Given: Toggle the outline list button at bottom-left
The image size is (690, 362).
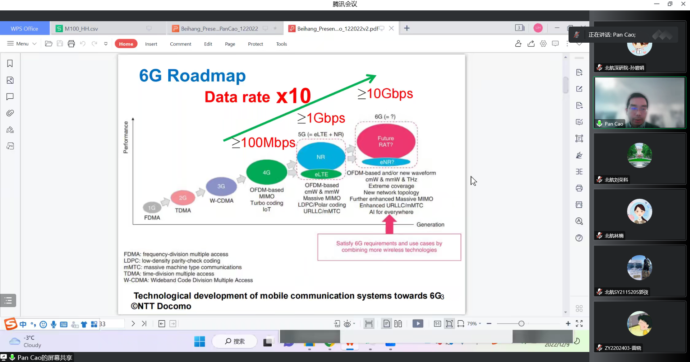Looking at the screenshot, I should click(x=8, y=300).
